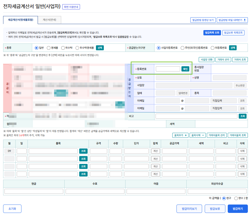
Task: Click 선택 button next to 공급받는자구분 options
Action: click(x=233, y=48)
